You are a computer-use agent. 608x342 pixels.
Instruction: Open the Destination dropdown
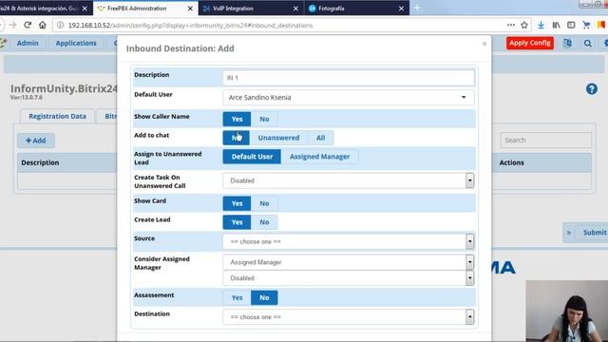click(x=349, y=317)
